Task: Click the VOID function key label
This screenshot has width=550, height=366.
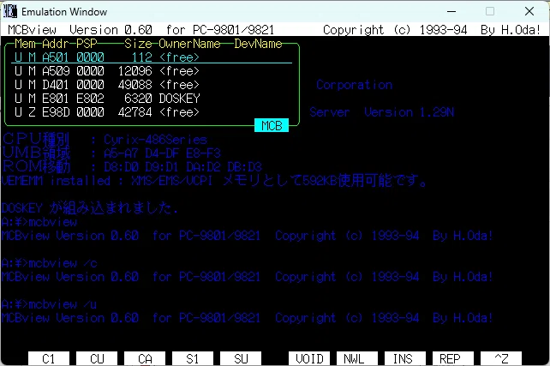Action: 309,358
